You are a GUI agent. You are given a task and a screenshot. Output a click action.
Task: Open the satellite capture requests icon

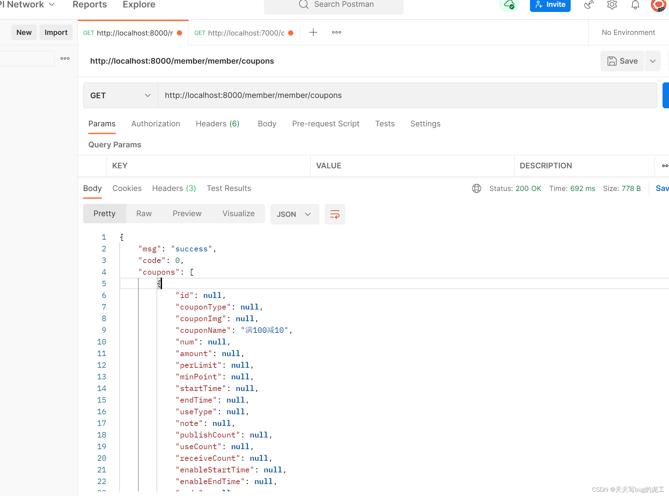tap(589, 5)
